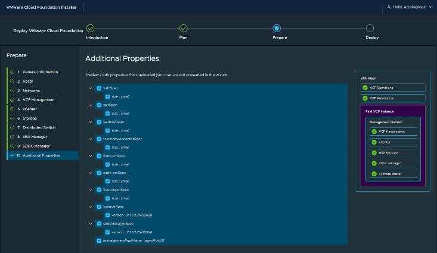Viewport: 437px width, 253px height.
Task: Collapse the fleetLcmSpec node chevron
Action: pyautogui.click(x=90, y=156)
